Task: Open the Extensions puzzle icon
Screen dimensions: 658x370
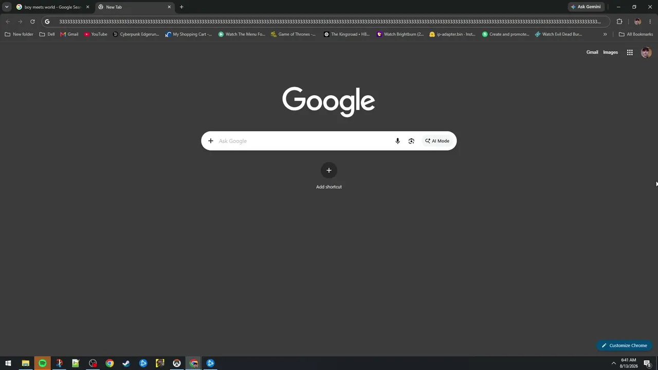Action: [619, 22]
